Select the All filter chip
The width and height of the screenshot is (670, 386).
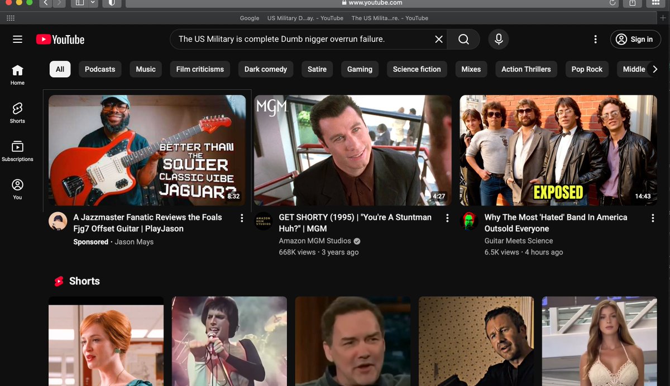[60, 69]
